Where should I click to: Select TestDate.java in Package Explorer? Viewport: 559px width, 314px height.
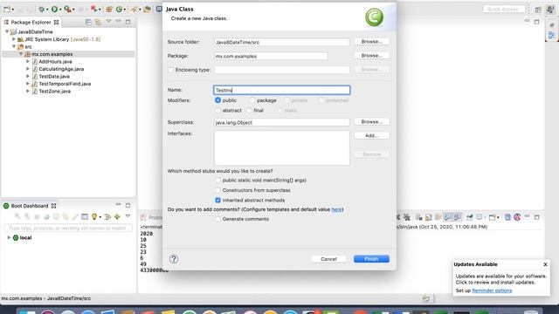(x=54, y=76)
